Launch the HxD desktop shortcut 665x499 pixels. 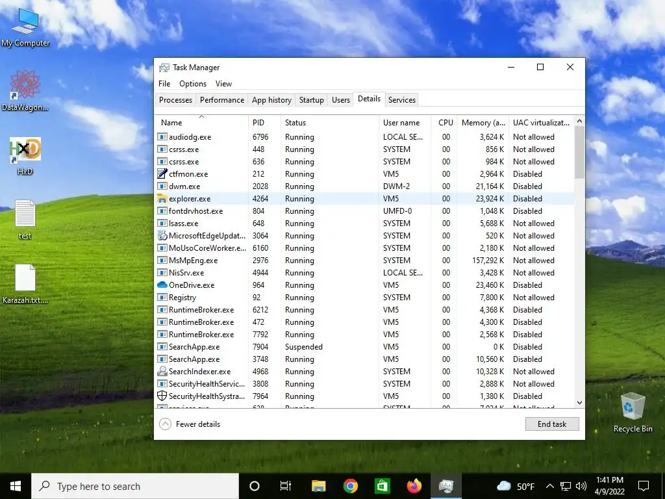coord(25,155)
